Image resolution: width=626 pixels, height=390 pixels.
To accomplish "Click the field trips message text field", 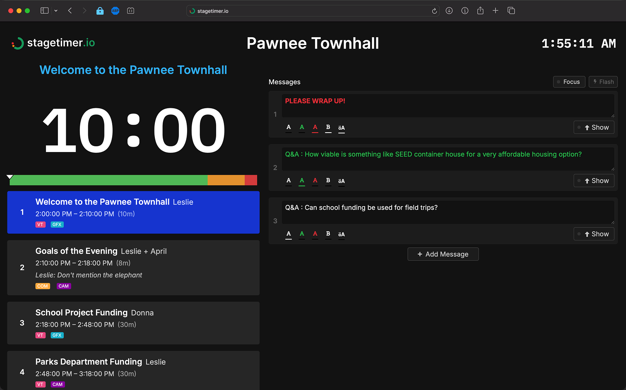I will click(x=447, y=212).
